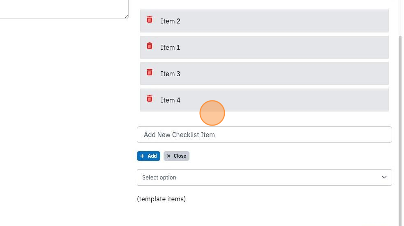404x226 pixels.
Task: Click the textarea resize handle corner
Action: 126,17
